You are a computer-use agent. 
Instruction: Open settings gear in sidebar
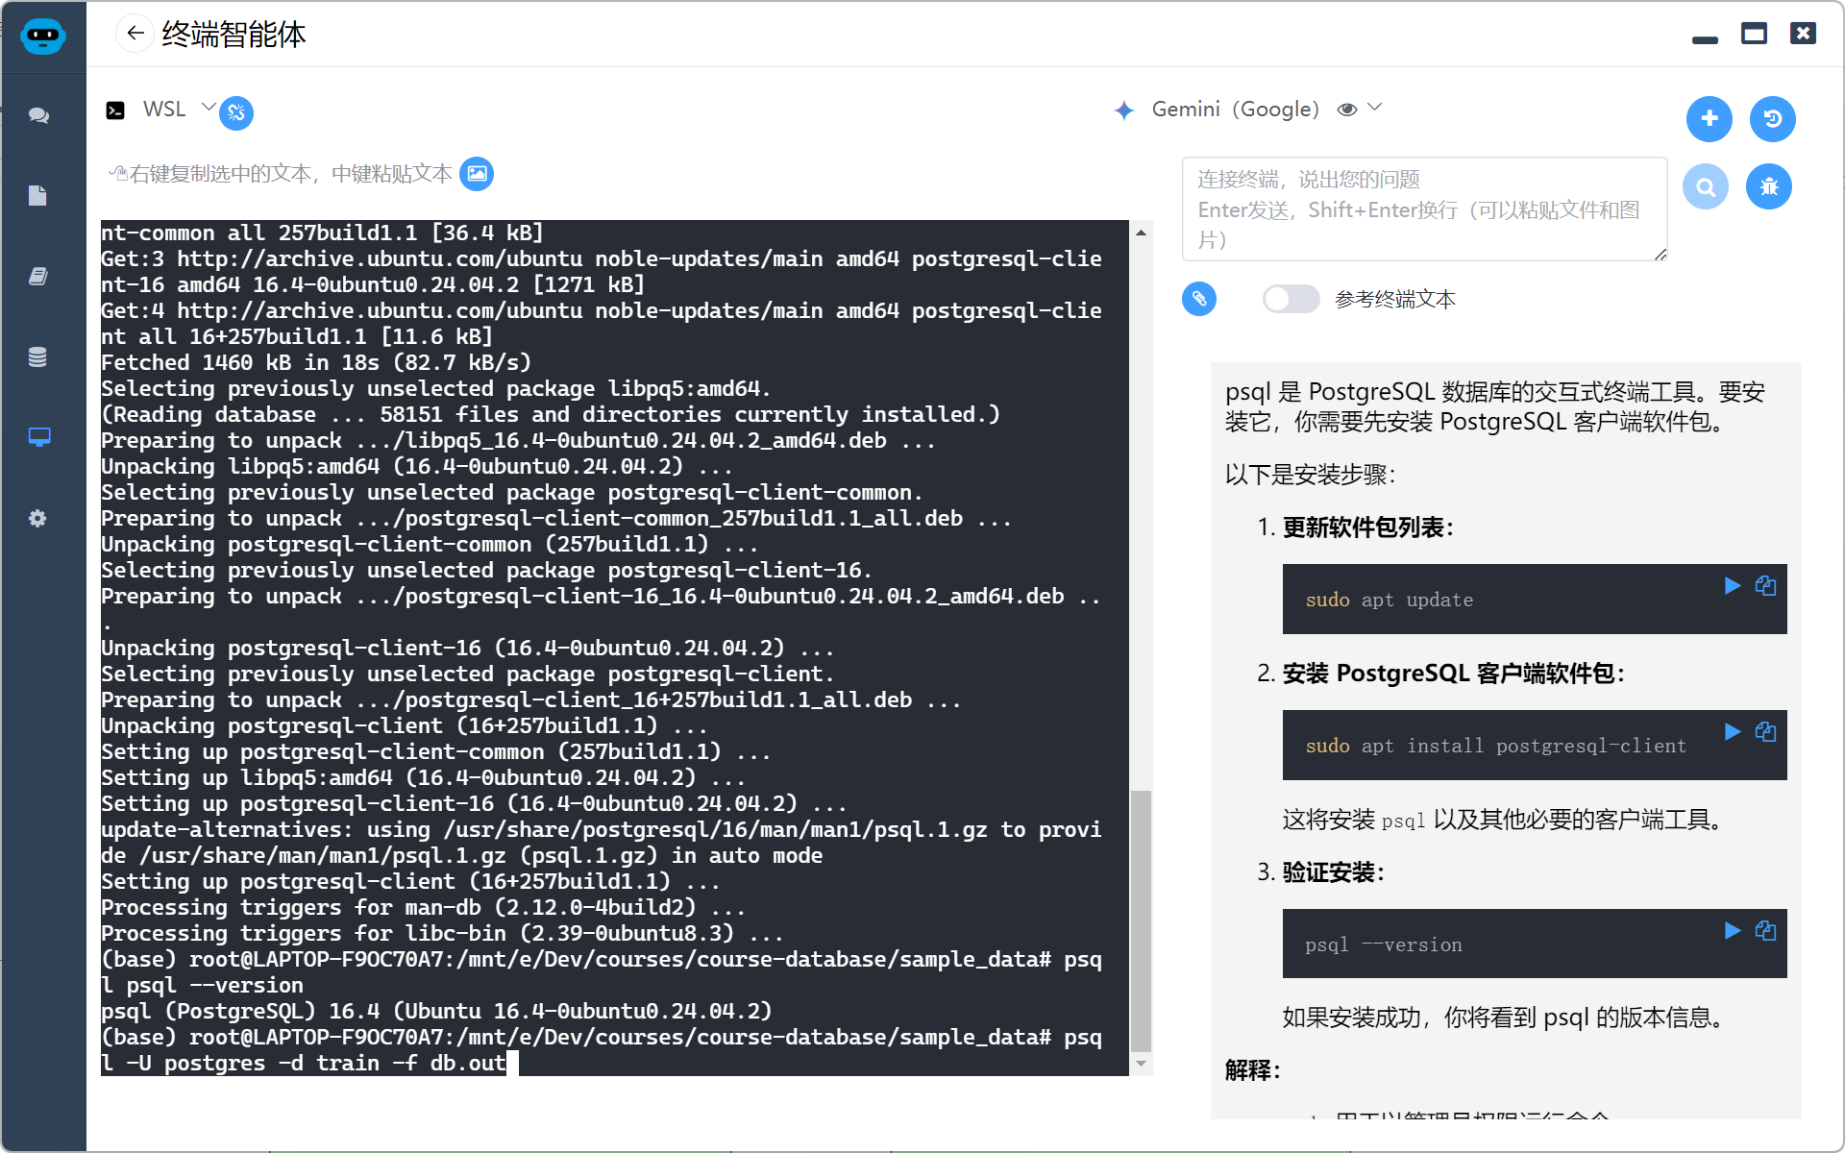[37, 519]
